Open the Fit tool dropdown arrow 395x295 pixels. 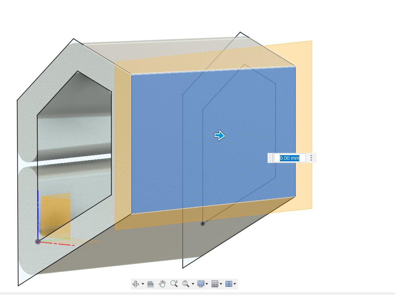point(192,284)
